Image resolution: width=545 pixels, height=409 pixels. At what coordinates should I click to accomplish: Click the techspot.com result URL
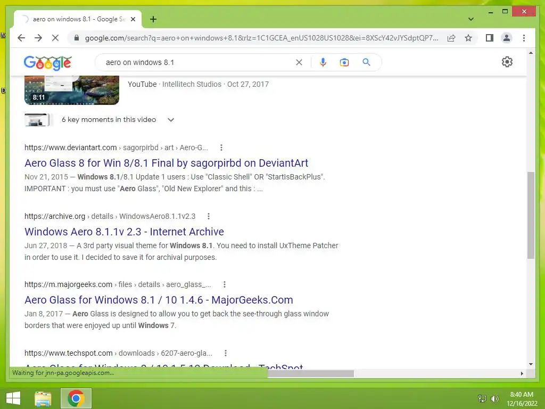118,353
